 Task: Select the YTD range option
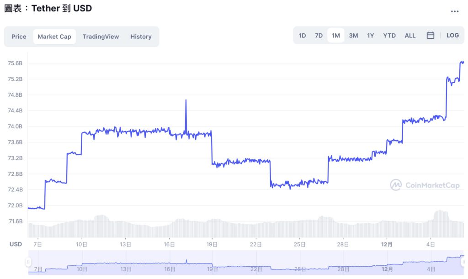pos(389,36)
